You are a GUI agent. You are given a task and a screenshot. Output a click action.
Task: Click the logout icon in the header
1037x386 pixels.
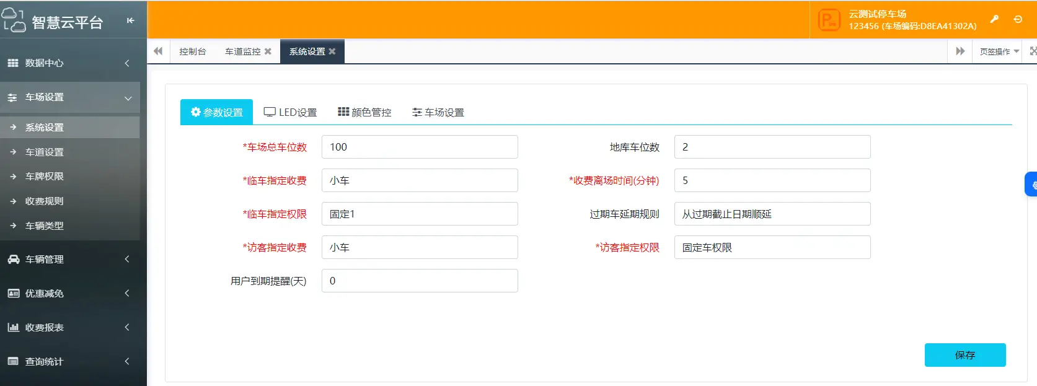[x=1018, y=19]
